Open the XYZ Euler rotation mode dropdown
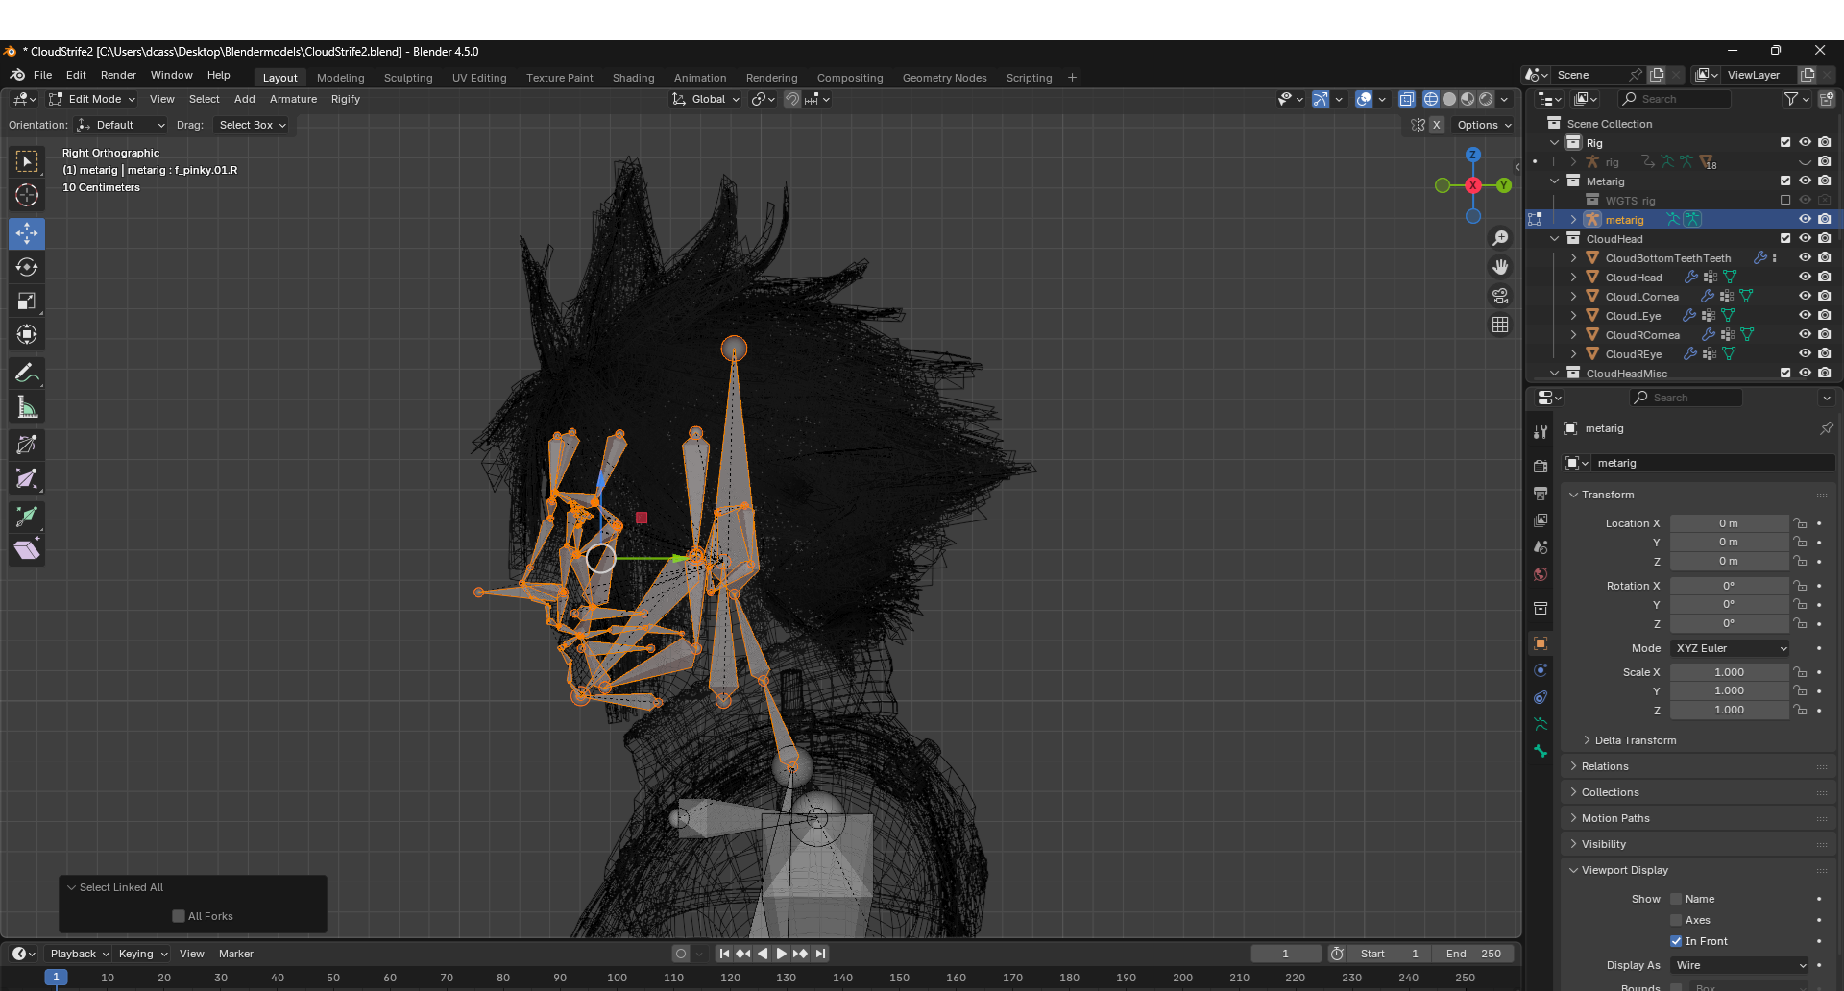This screenshot has width=1844, height=991. point(1730,648)
